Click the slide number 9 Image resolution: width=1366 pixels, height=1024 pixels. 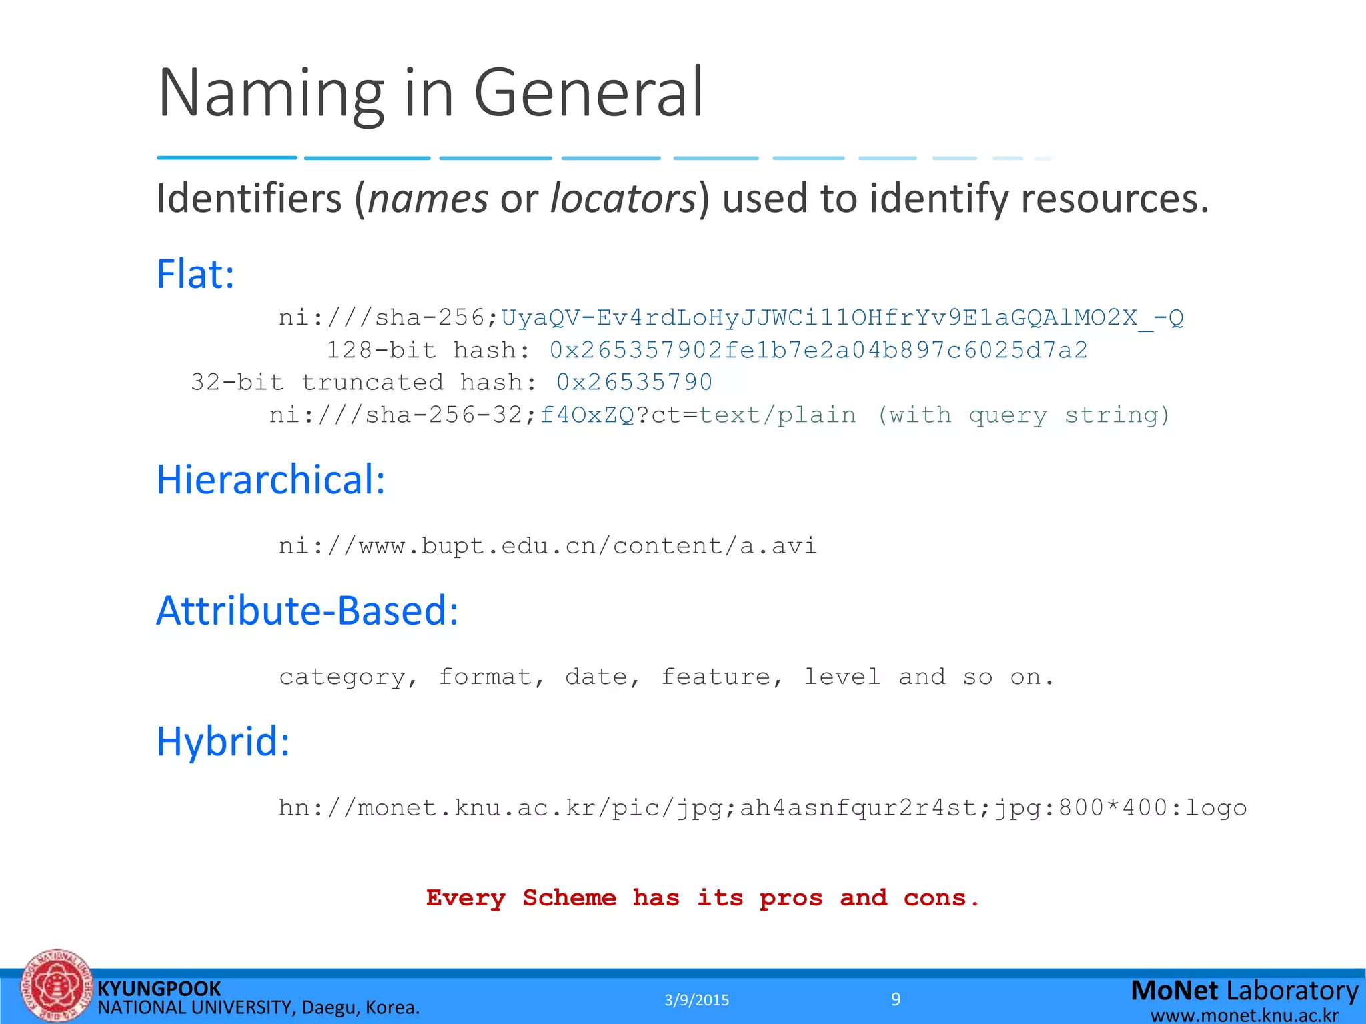[x=896, y=999]
